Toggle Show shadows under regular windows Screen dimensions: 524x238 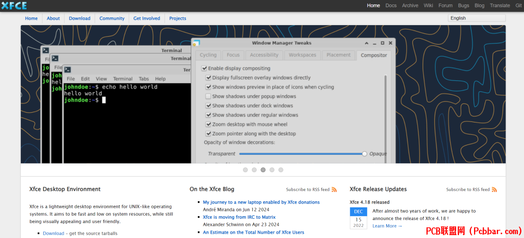tap(208, 115)
